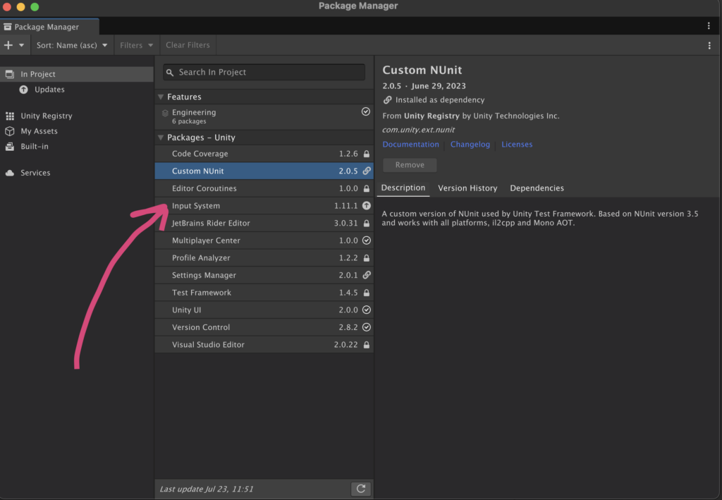Open the Changelog link
The width and height of the screenshot is (722, 500).
[x=470, y=145]
